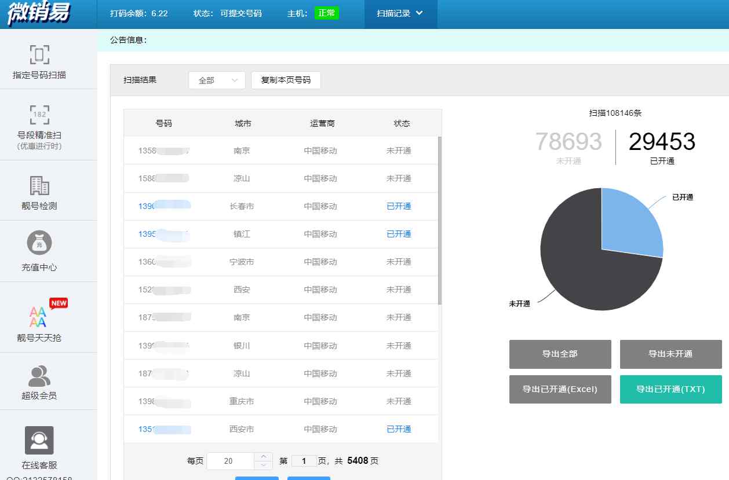Open the 超级会员 people icon
This screenshot has height=480, width=729.
pyautogui.click(x=39, y=376)
